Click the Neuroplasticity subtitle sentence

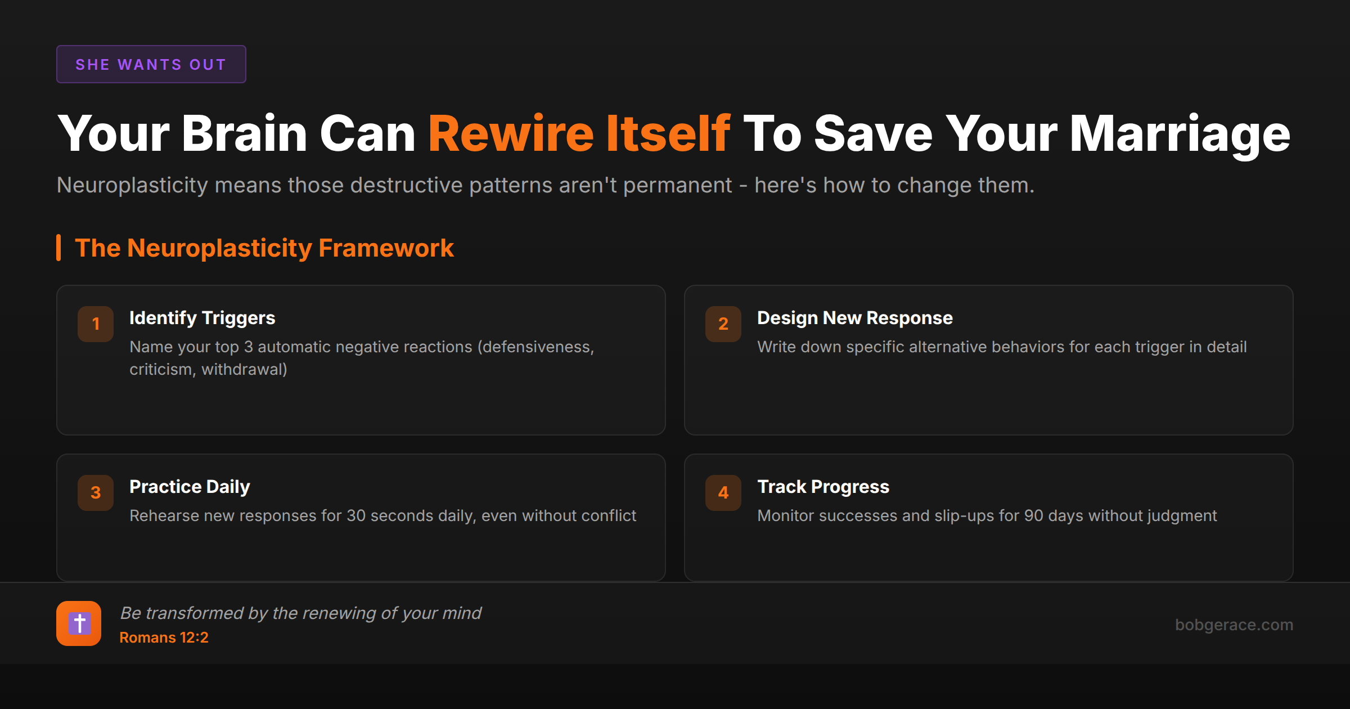click(545, 185)
